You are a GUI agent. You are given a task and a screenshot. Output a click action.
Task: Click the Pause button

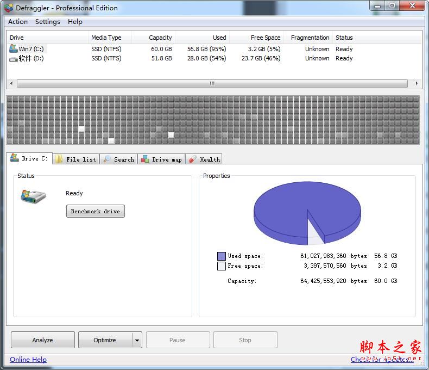[178, 340]
